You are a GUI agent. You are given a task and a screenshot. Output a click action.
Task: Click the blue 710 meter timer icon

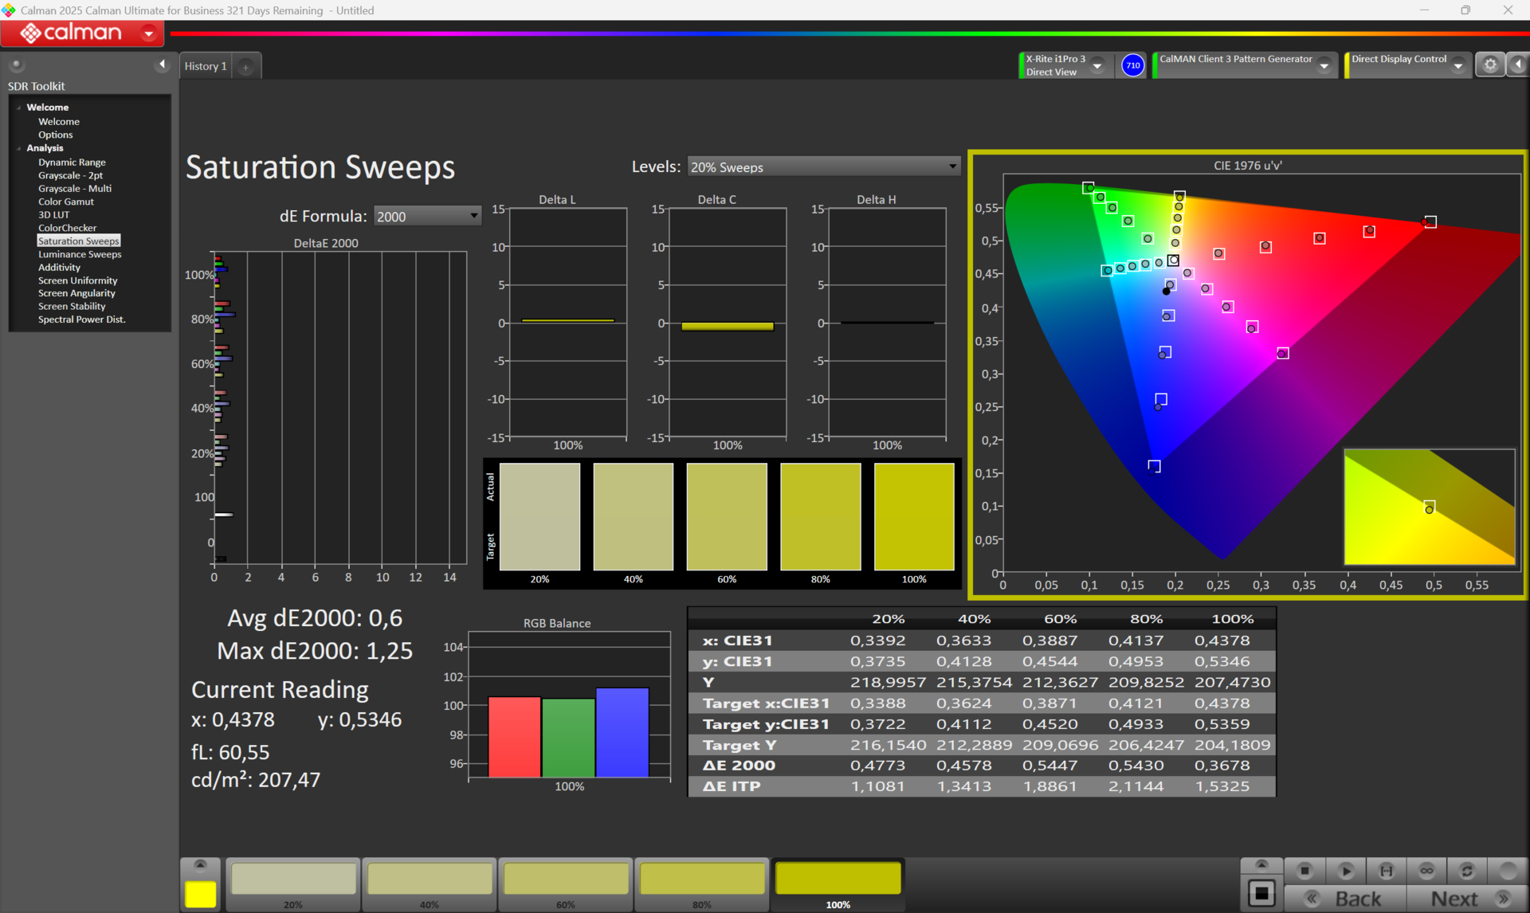click(1132, 65)
